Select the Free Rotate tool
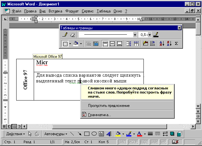 click(x=37, y=134)
